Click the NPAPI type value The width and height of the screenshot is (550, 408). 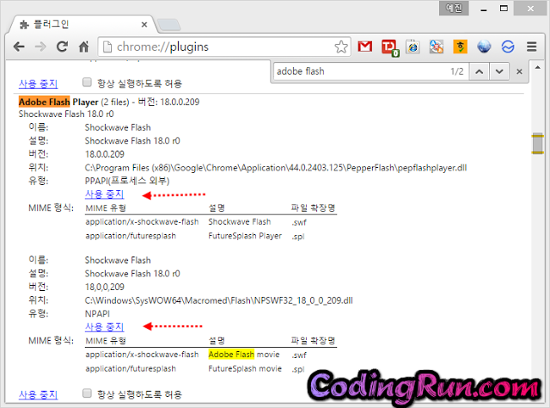[97, 314]
